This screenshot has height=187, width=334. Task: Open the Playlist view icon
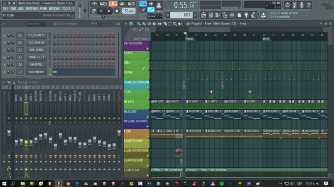203,15
